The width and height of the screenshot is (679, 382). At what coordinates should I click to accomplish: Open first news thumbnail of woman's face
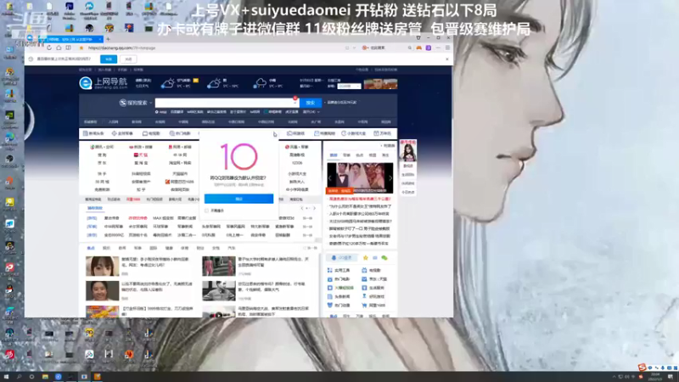coord(102,266)
